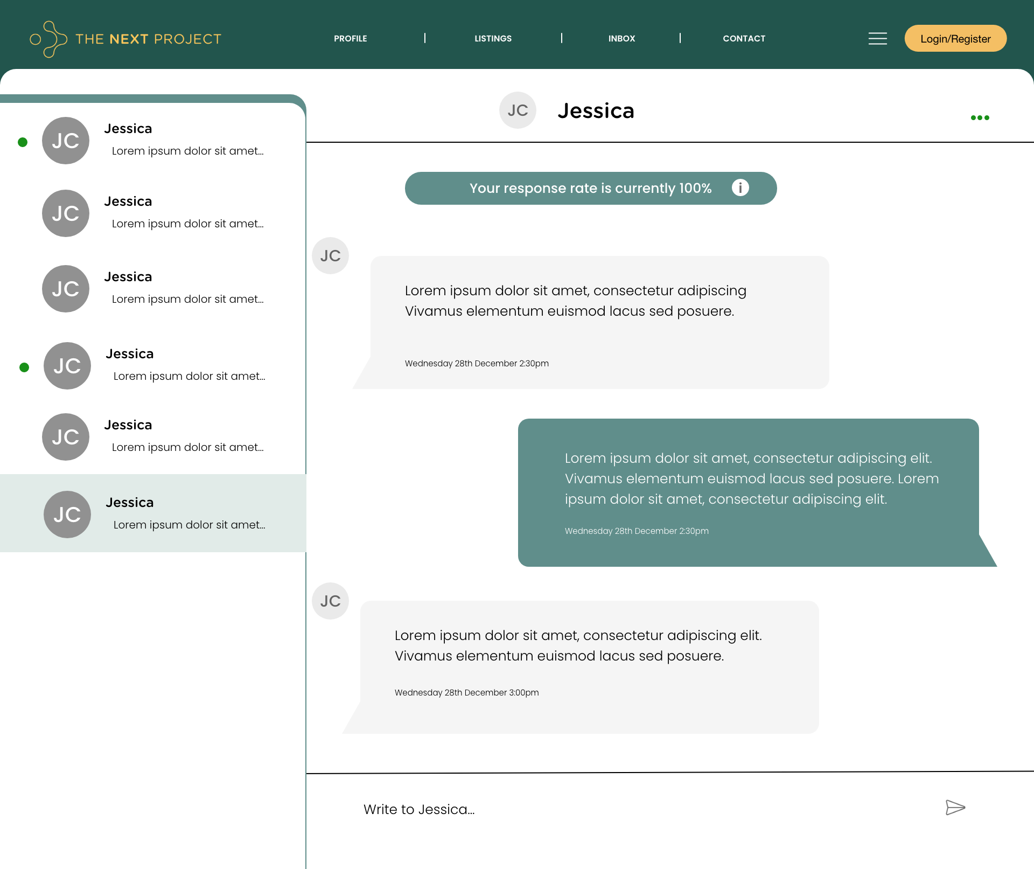
Task: Open the Contact page link
Action: (744, 39)
